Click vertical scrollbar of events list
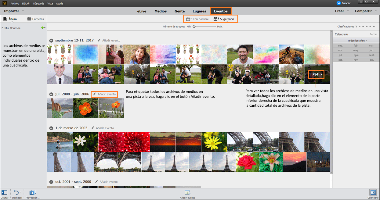380x200 pixels. pyautogui.click(x=331, y=102)
